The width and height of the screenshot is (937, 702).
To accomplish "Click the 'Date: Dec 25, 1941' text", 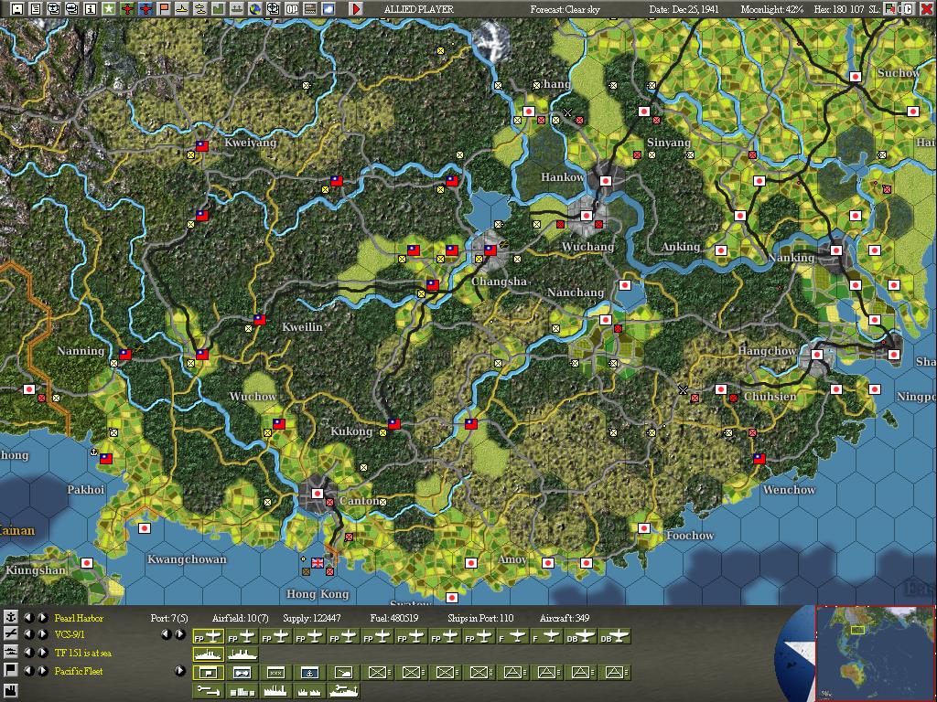I will 684,9.
